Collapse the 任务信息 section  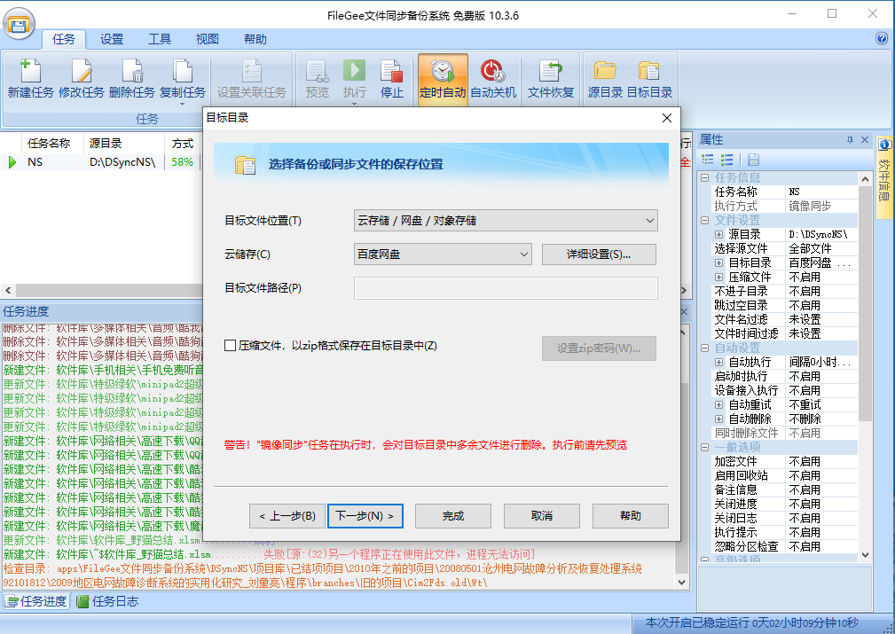[x=705, y=177]
